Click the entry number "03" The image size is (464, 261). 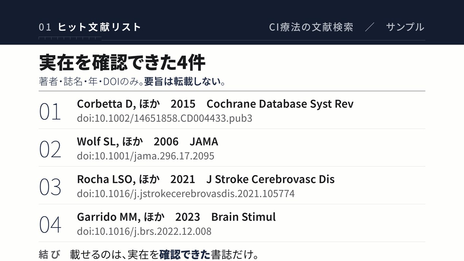[x=50, y=187]
